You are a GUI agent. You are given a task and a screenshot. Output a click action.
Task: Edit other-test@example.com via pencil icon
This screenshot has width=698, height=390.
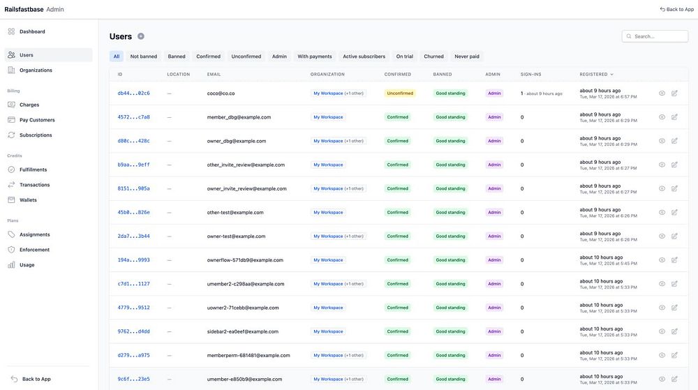point(674,213)
